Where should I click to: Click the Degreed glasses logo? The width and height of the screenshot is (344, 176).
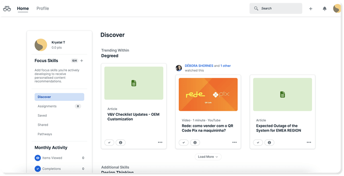coord(7,9)
